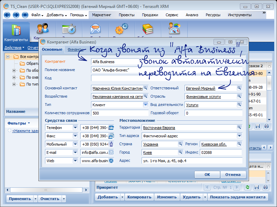Open lookup for Территория field
The image size is (277, 207).
[239, 127]
